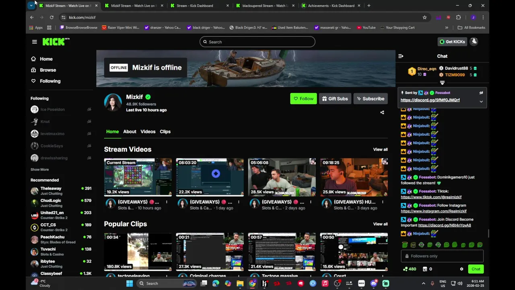The width and height of the screenshot is (515, 290).
Task: Open the Current Stream video thumbnail
Action: (138, 177)
